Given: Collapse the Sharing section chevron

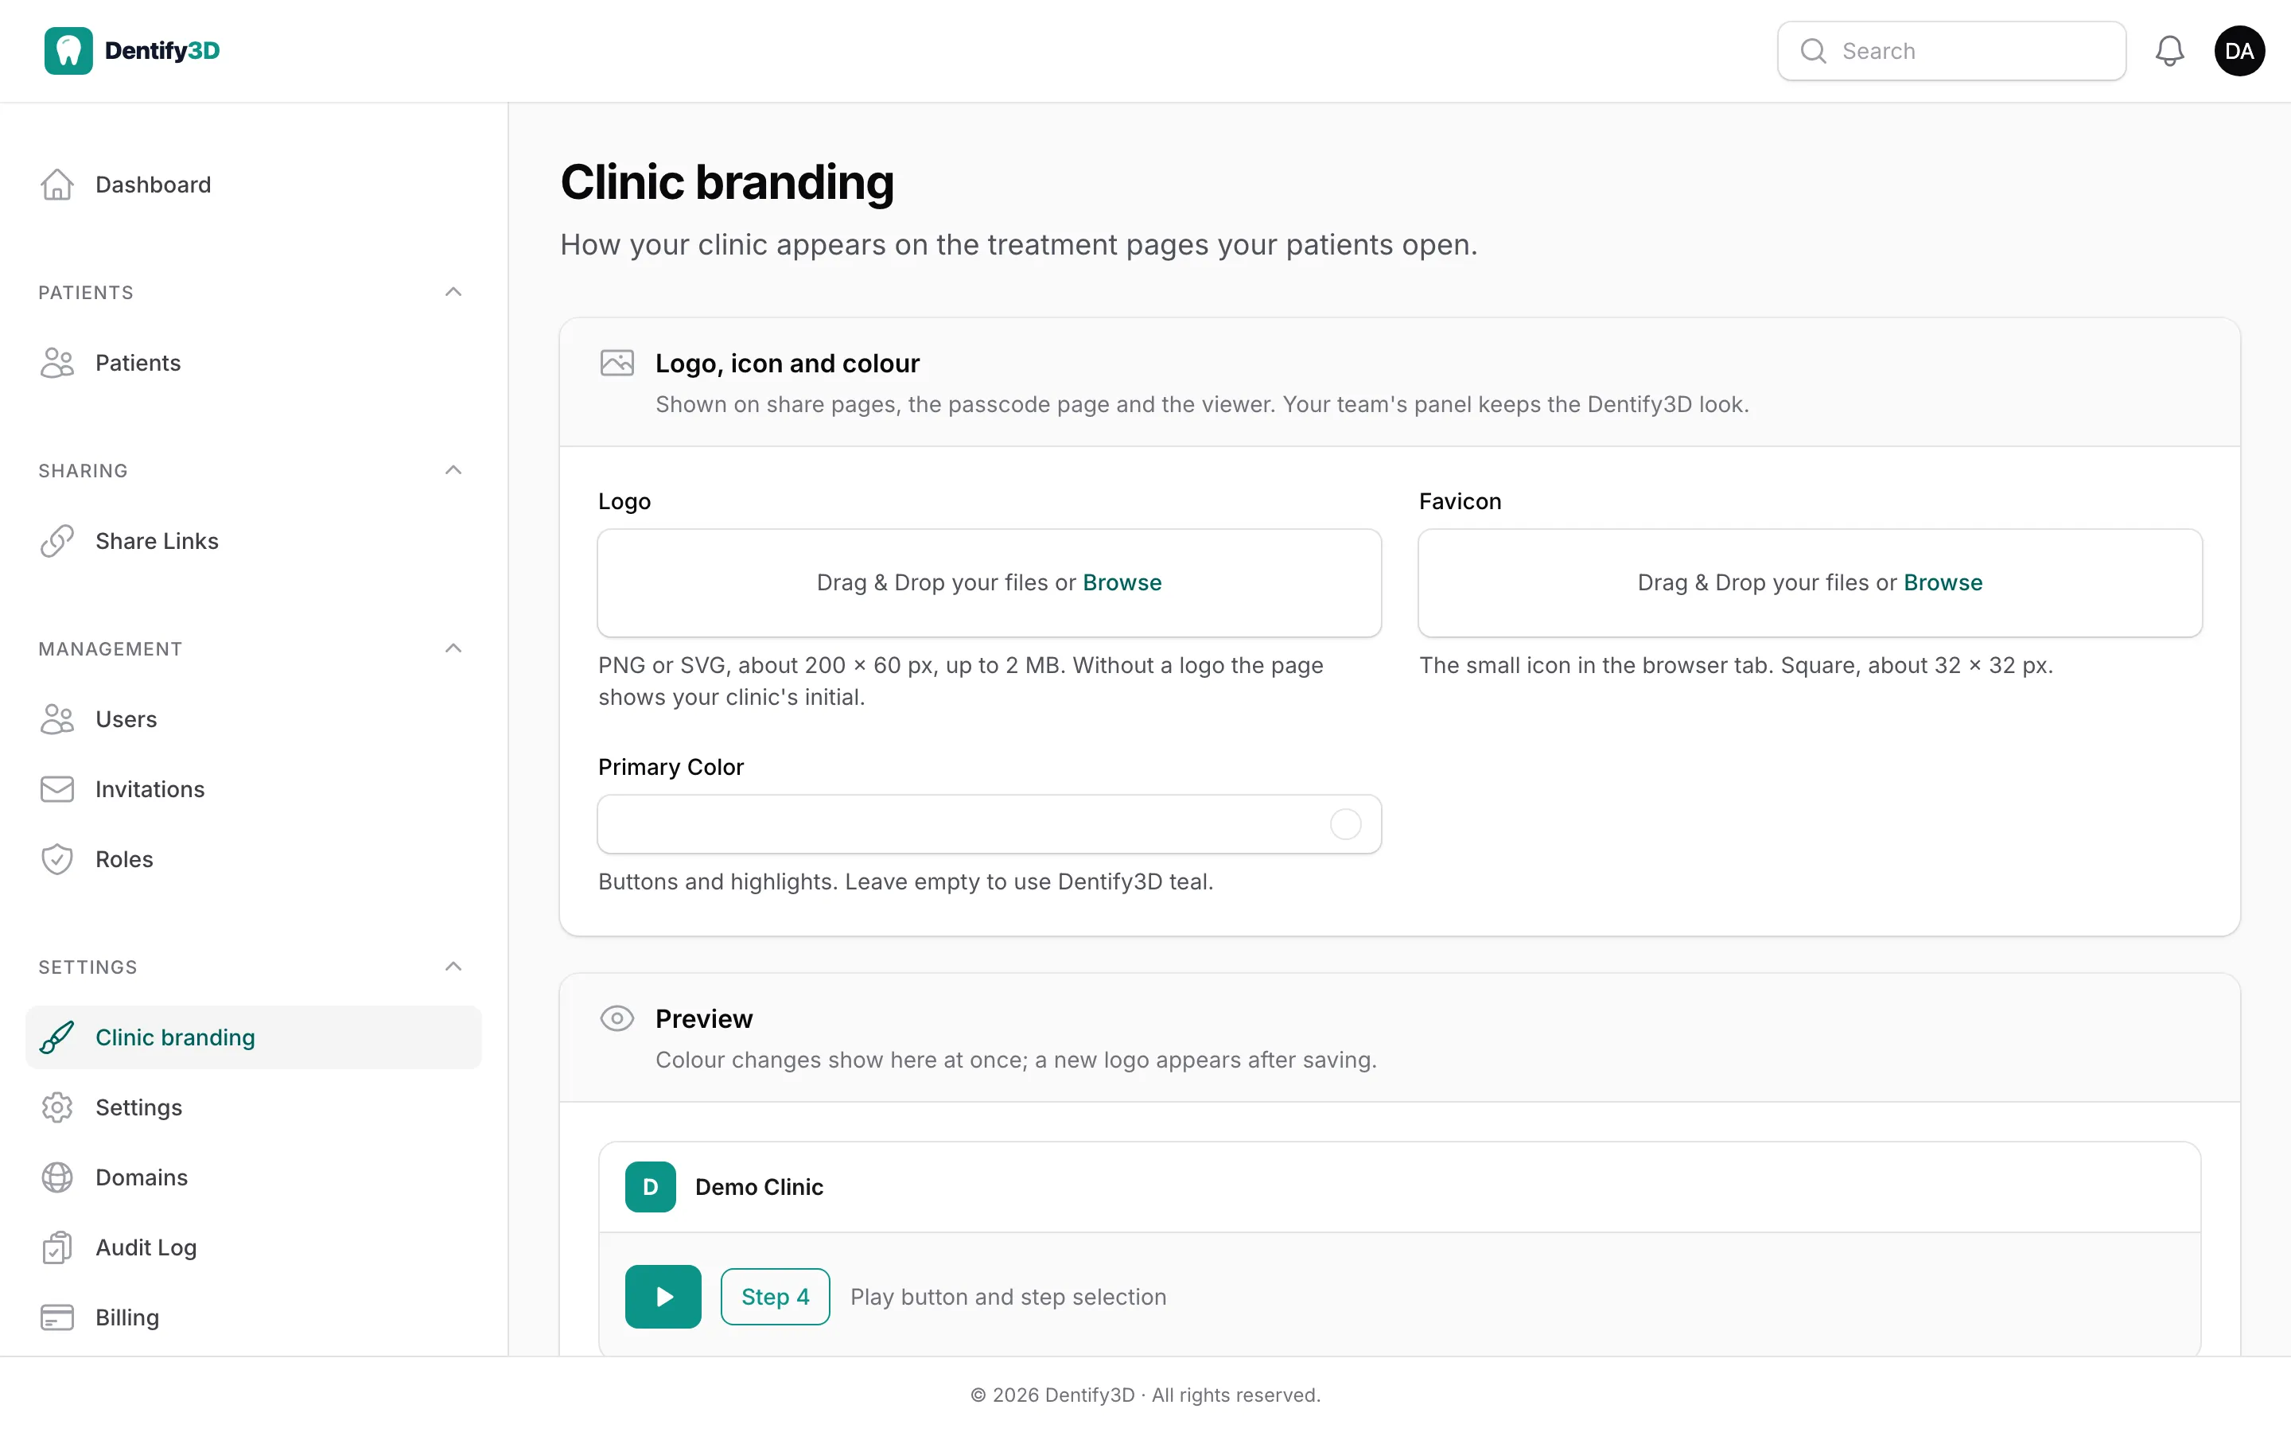Looking at the screenshot, I should [x=453, y=469].
